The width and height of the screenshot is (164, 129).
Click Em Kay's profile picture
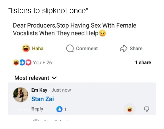coord(20,95)
